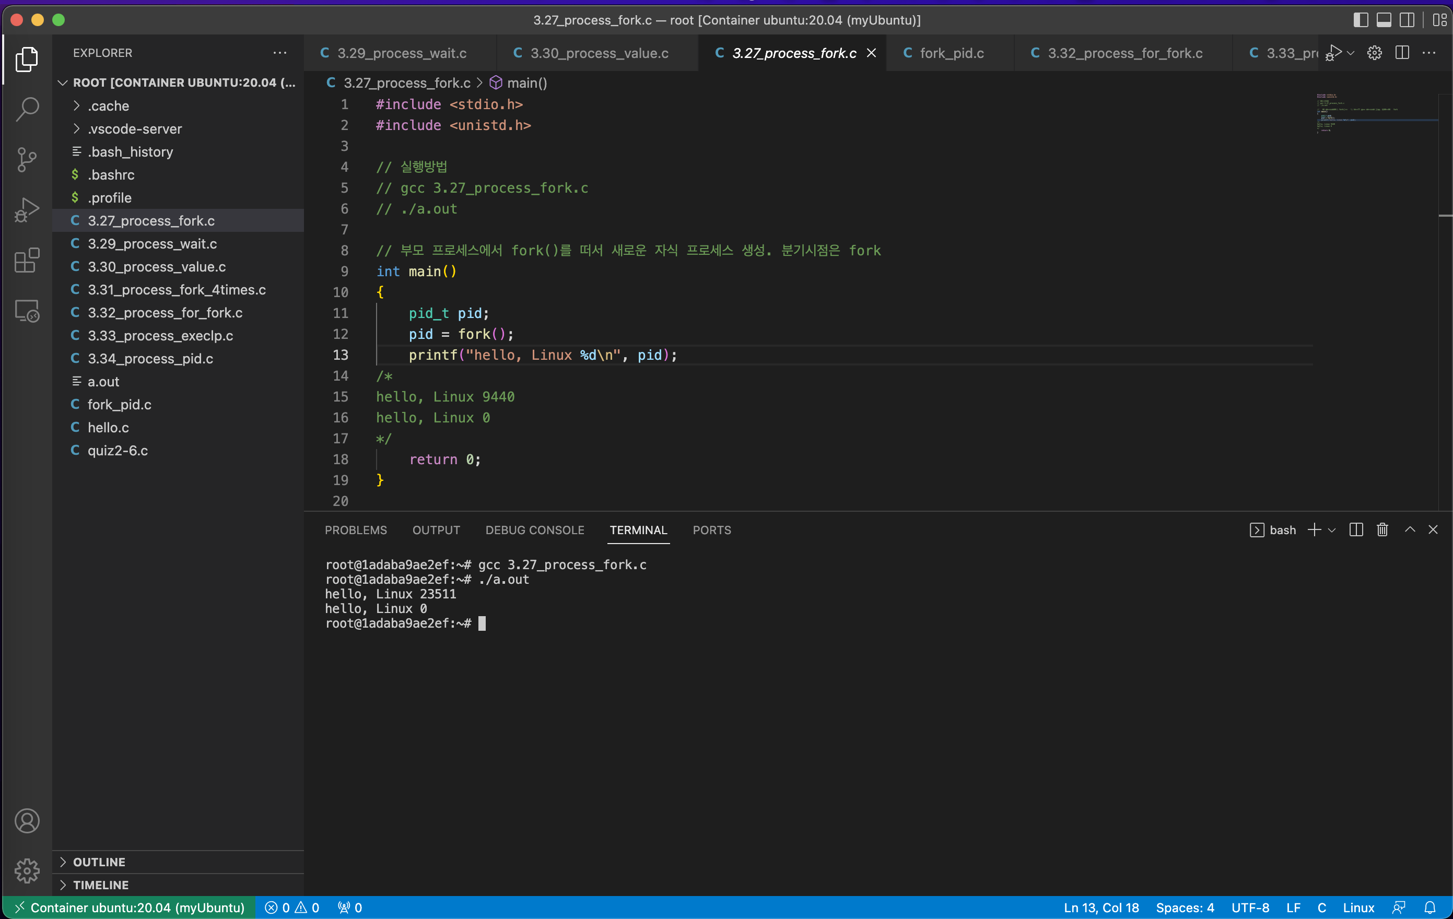Expand the OUTLINE section
The height and width of the screenshot is (919, 1453).
click(x=99, y=862)
